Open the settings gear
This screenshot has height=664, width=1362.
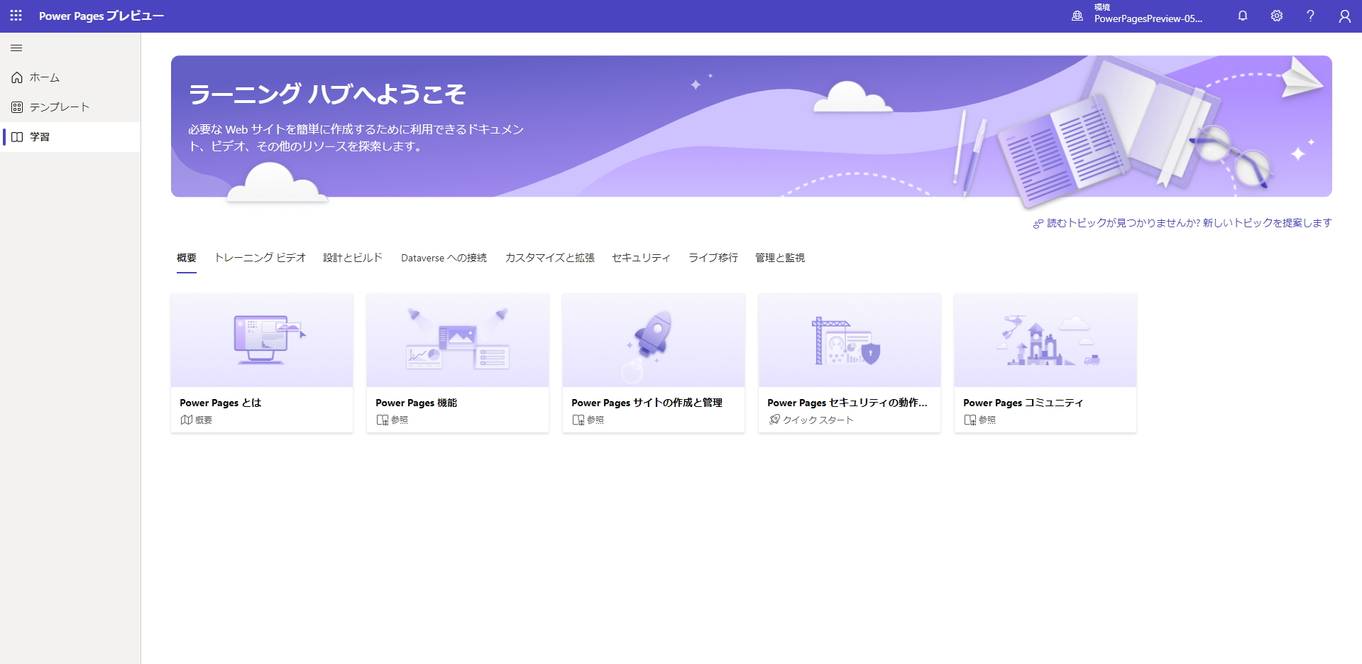pyautogui.click(x=1275, y=16)
